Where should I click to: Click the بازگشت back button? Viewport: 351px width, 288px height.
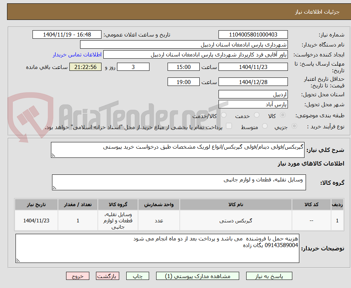[107, 276]
